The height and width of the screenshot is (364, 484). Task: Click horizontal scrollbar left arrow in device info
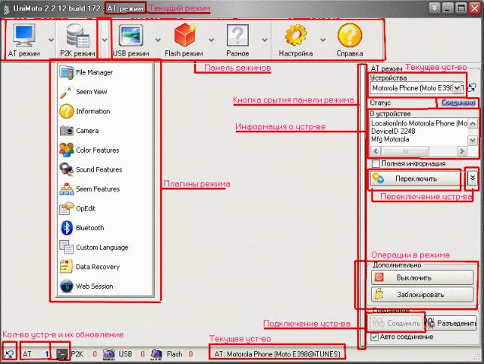[x=376, y=151]
